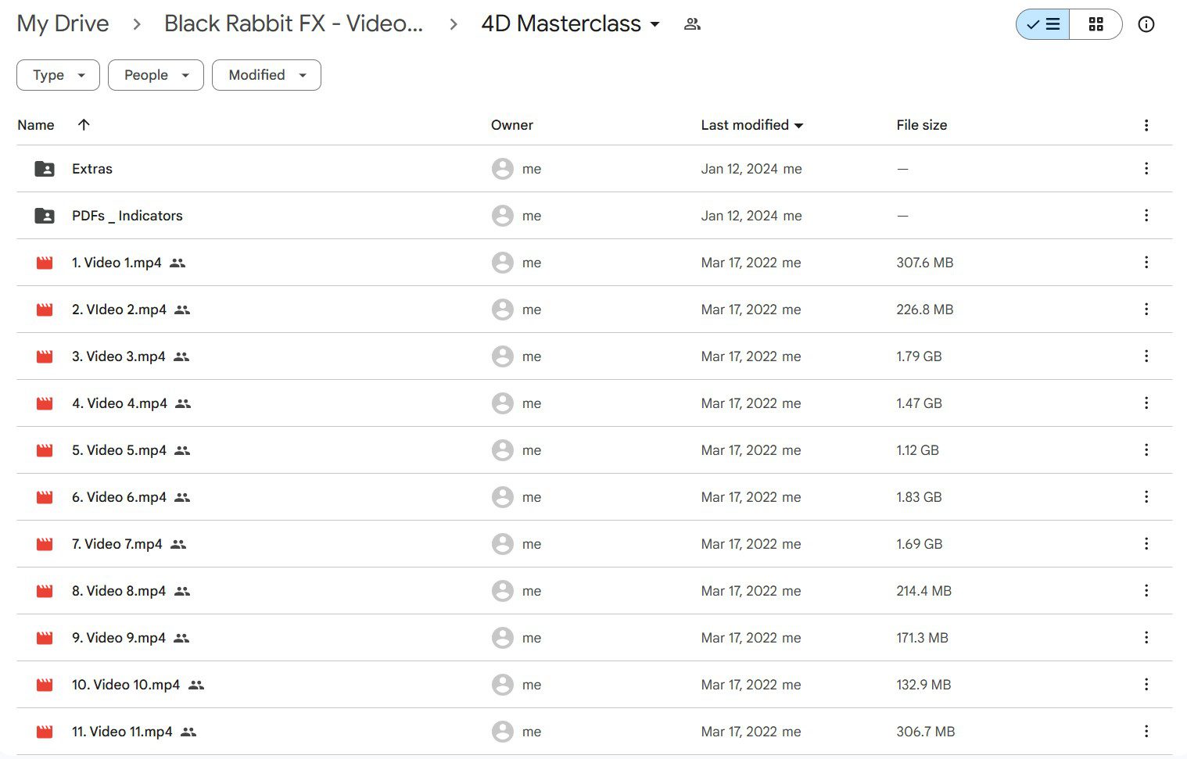Click the Extras shared folder icon
1187x759 pixels.
click(45, 169)
